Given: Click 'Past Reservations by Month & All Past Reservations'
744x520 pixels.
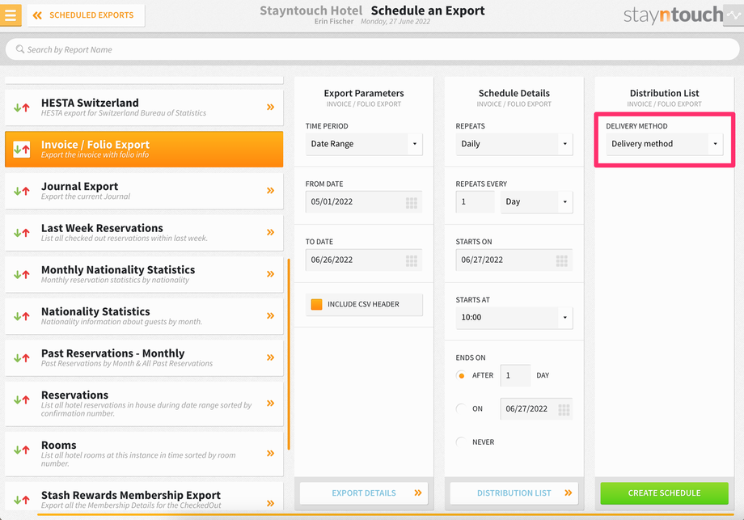Looking at the screenshot, I should click(x=127, y=363).
